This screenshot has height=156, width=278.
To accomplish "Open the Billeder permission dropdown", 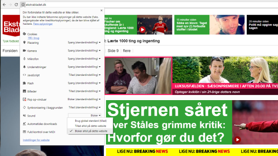I will click(84, 91).
